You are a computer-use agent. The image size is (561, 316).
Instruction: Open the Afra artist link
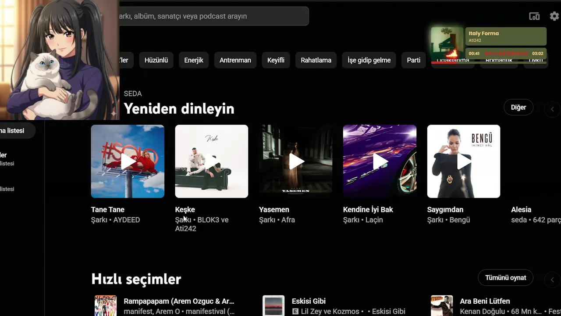[x=288, y=220]
